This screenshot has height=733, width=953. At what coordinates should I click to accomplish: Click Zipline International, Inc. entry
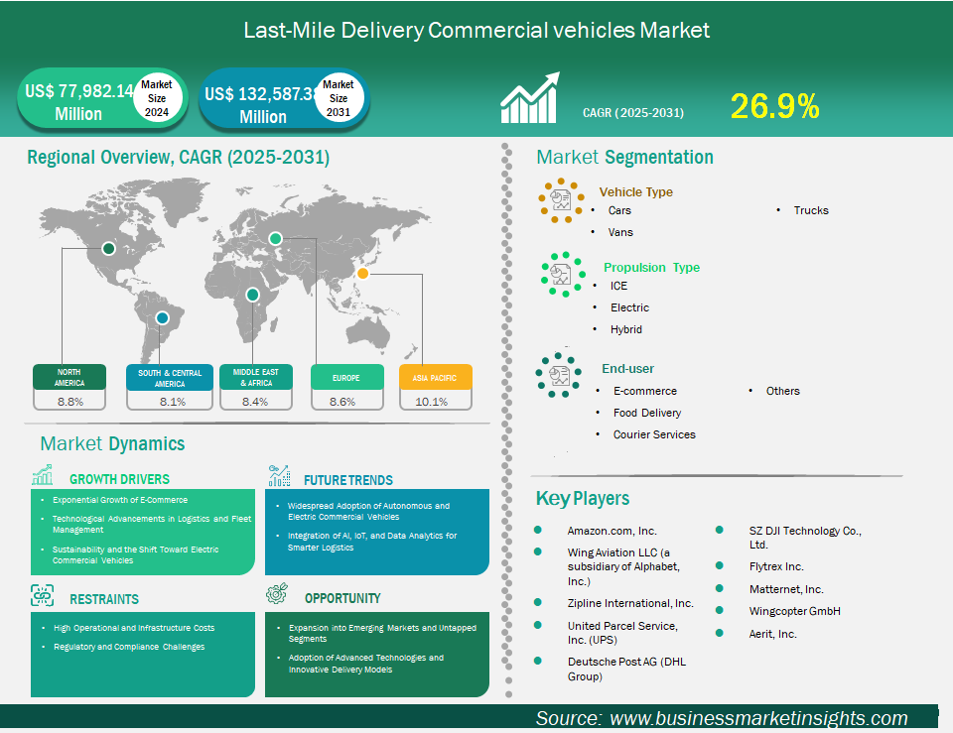tap(630, 603)
